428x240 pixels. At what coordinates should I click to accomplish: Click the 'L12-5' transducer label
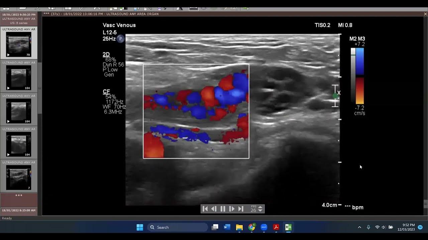point(110,32)
